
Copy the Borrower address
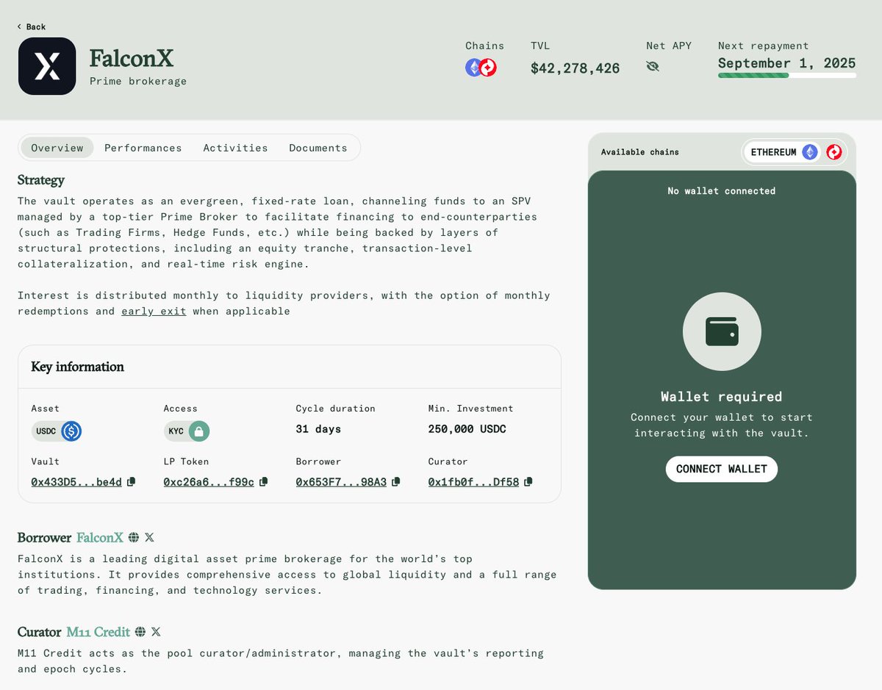tap(396, 482)
